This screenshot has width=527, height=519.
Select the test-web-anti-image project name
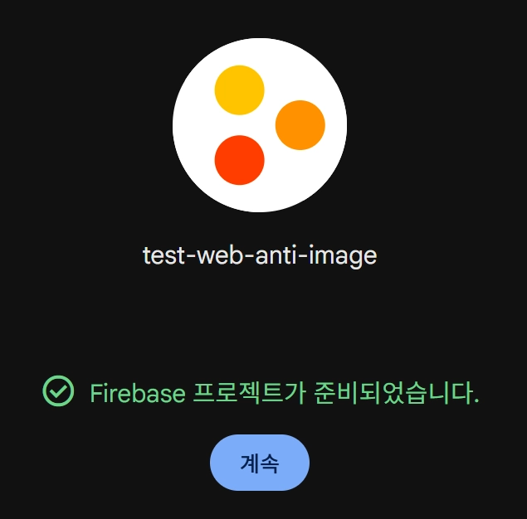[x=260, y=256]
